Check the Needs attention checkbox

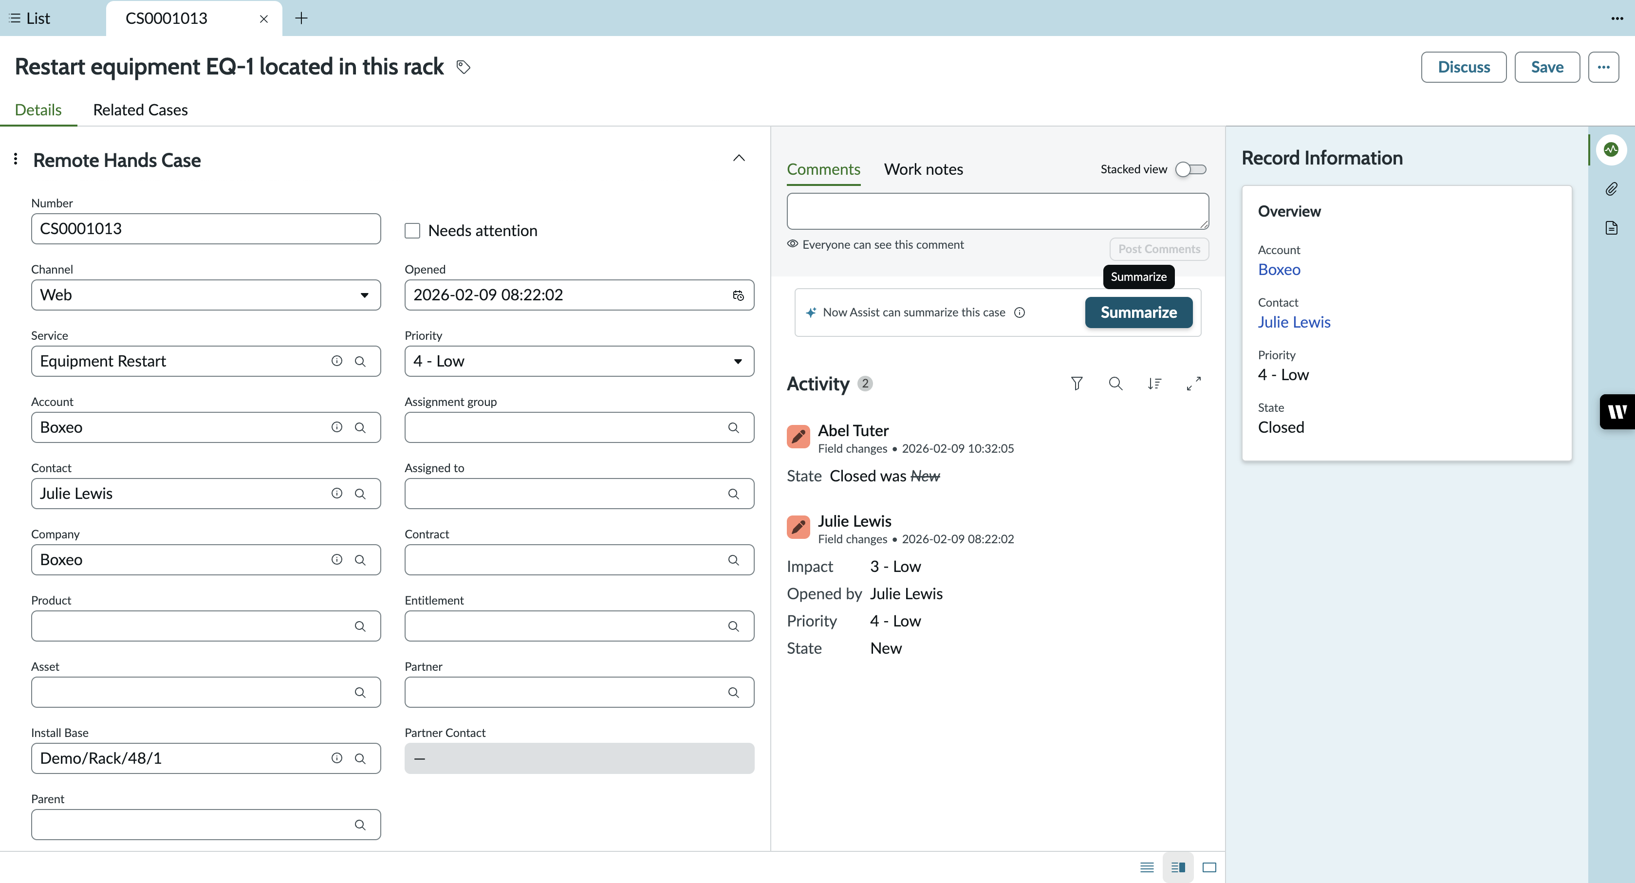(x=412, y=230)
